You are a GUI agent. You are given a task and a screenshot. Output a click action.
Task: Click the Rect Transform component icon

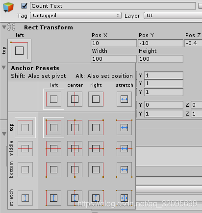(11, 27)
